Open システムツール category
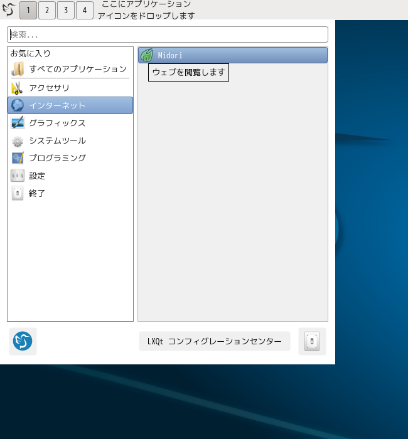Screen dimensions: 408x439 70,140
